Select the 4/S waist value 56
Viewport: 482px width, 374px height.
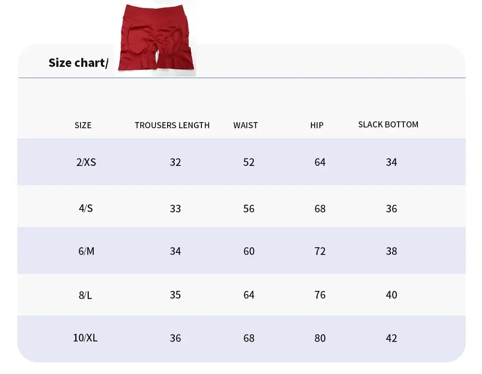[249, 209]
